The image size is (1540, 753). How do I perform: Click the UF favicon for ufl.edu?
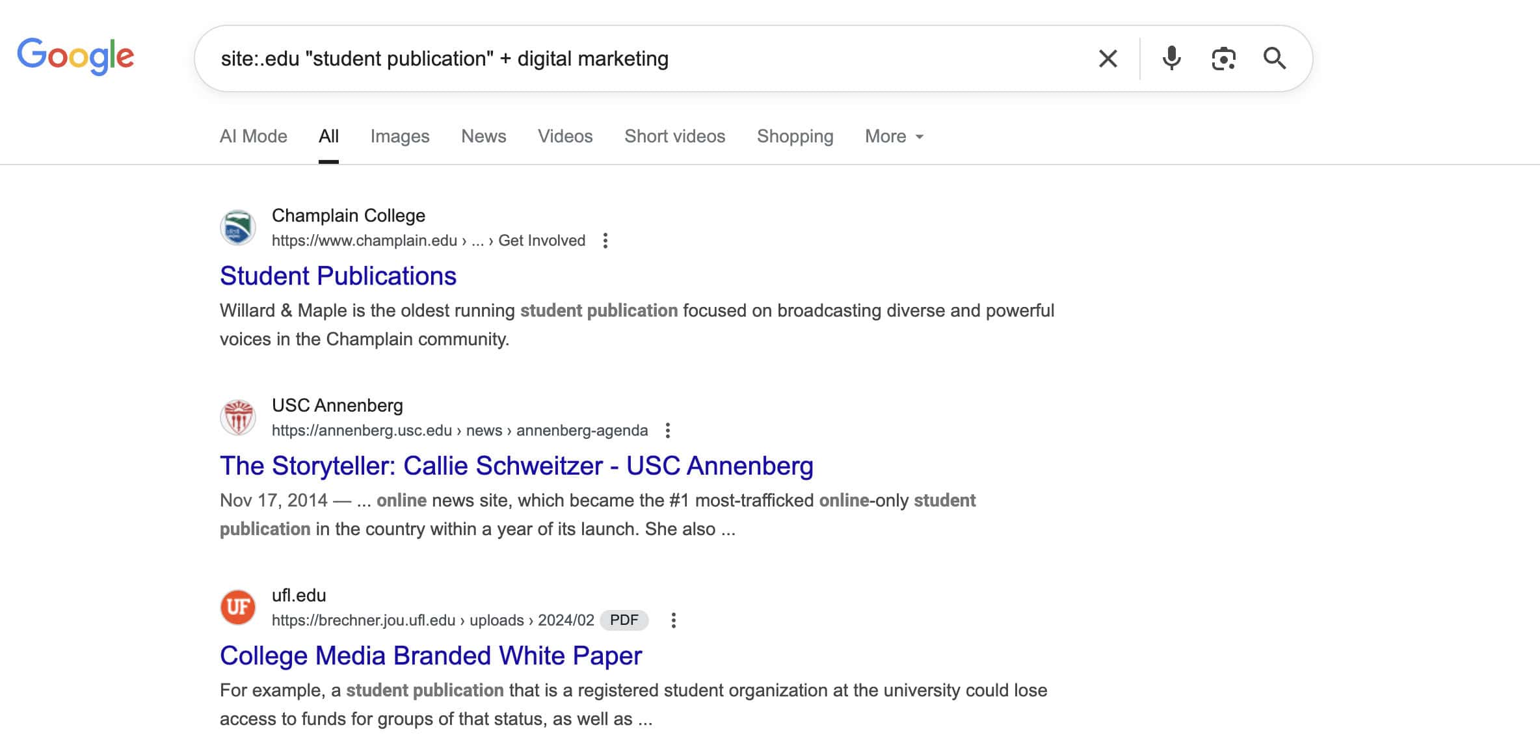[x=238, y=607]
